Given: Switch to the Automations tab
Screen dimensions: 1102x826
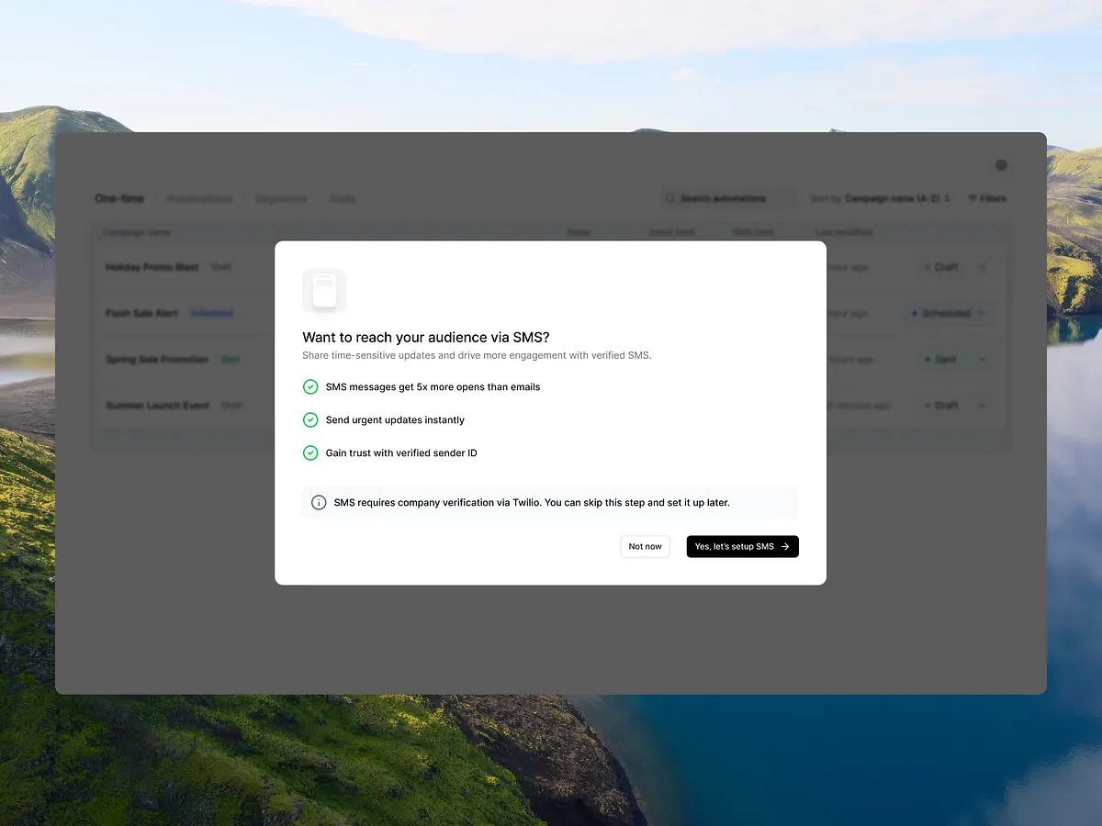Looking at the screenshot, I should coord(199,198).
